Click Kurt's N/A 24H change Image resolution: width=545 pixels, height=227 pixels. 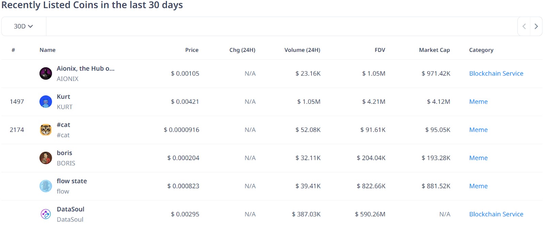pyautogui.click(x=250, y=102)
